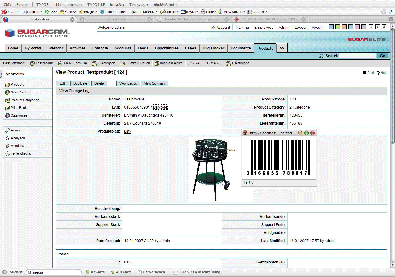Click Logout in the top links
This screenshot has width=395, height=277.
pos(301,28)
